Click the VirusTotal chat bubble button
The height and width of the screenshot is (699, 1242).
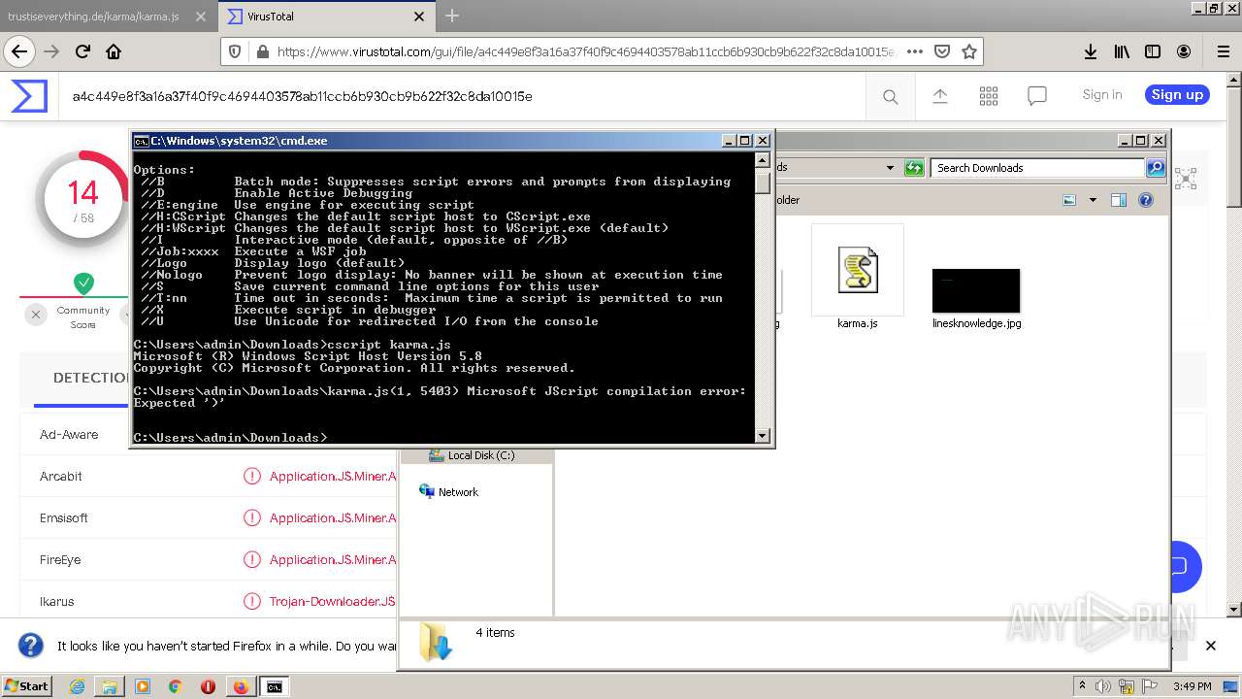pos(1179,566)
